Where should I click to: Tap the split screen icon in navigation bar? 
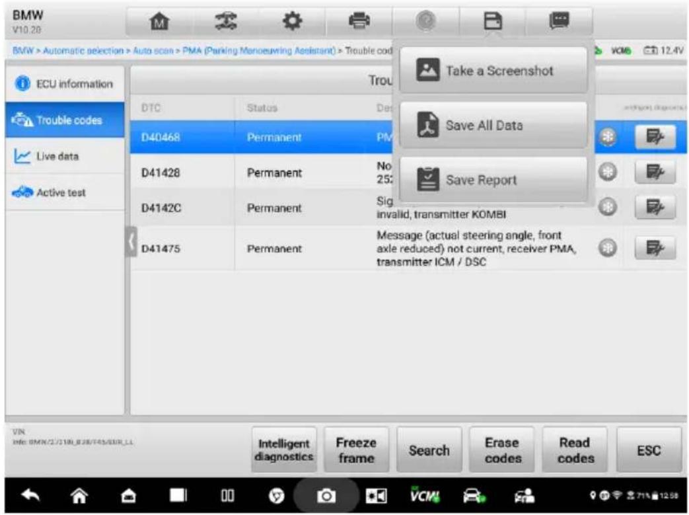tap(227, 496)
